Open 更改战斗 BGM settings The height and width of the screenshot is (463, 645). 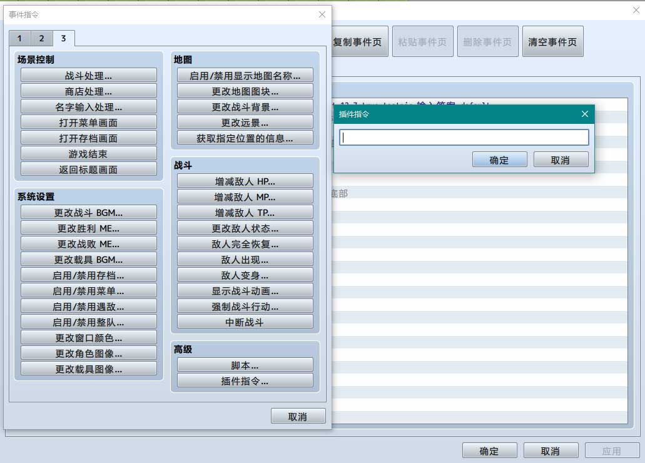click(88, 212)
